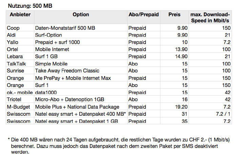Click the Yallo Prepaid + surf 1000 cell
The width and height of the screenshot is (237, 156).
tap(81, 42)
